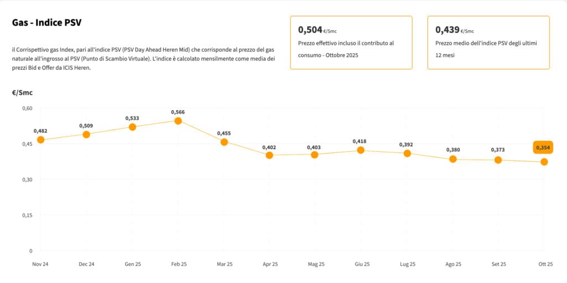Click the €/Smc axis unit label
This screenshot has width=567, height=283.
click(22, 92)
